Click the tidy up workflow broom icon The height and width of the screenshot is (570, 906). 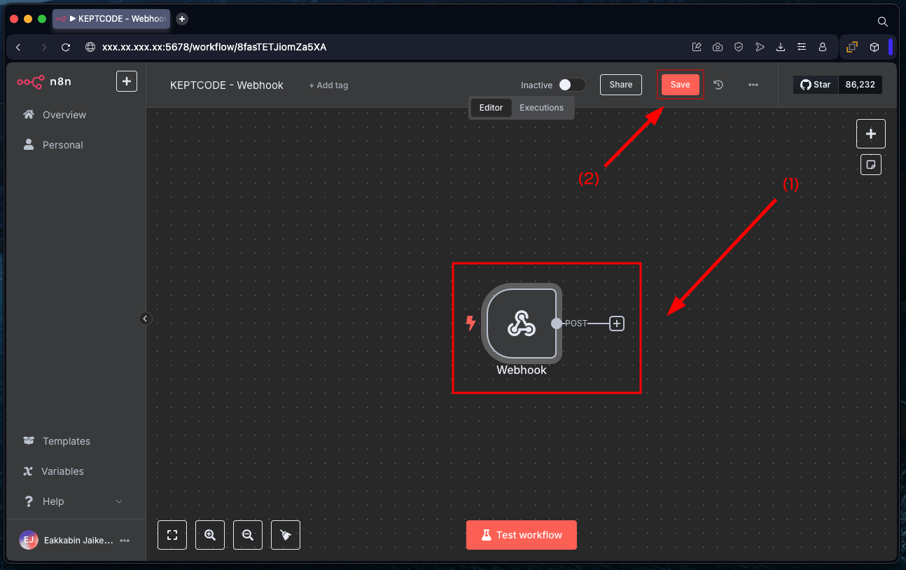pos(286,535)
